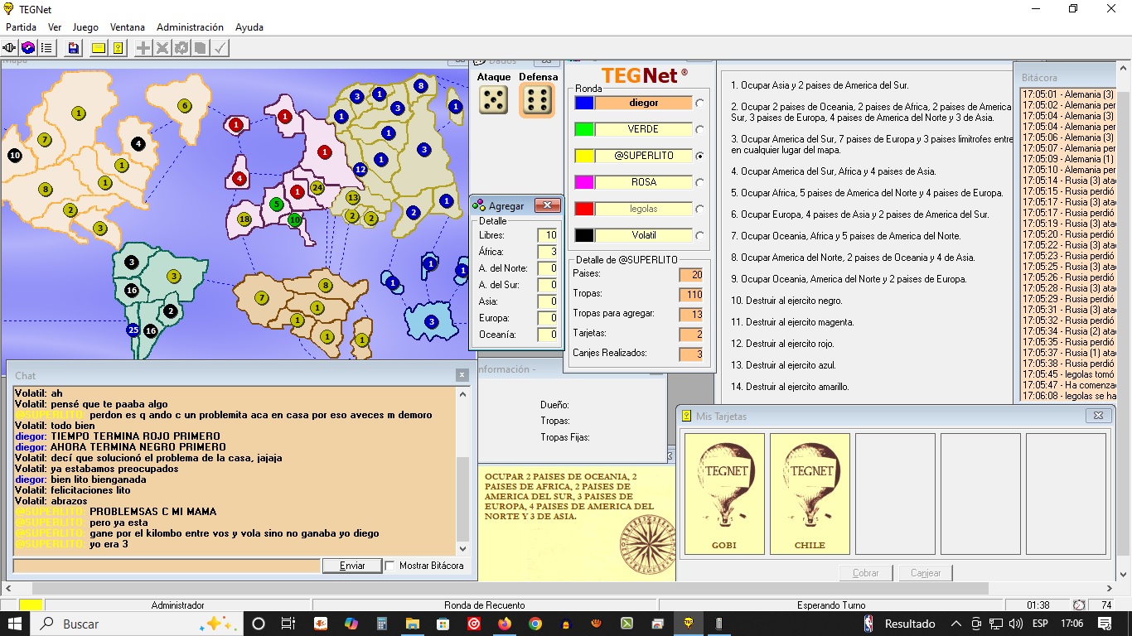Click the green color swatch beside VERDE
The image size is (1132, 636).
[x=584, y=129]
